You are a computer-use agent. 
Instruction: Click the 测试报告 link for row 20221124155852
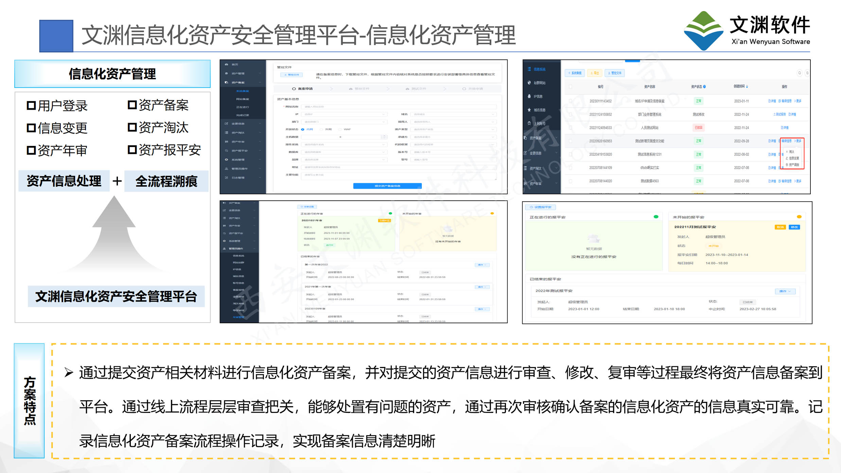[x=779, y=114]
